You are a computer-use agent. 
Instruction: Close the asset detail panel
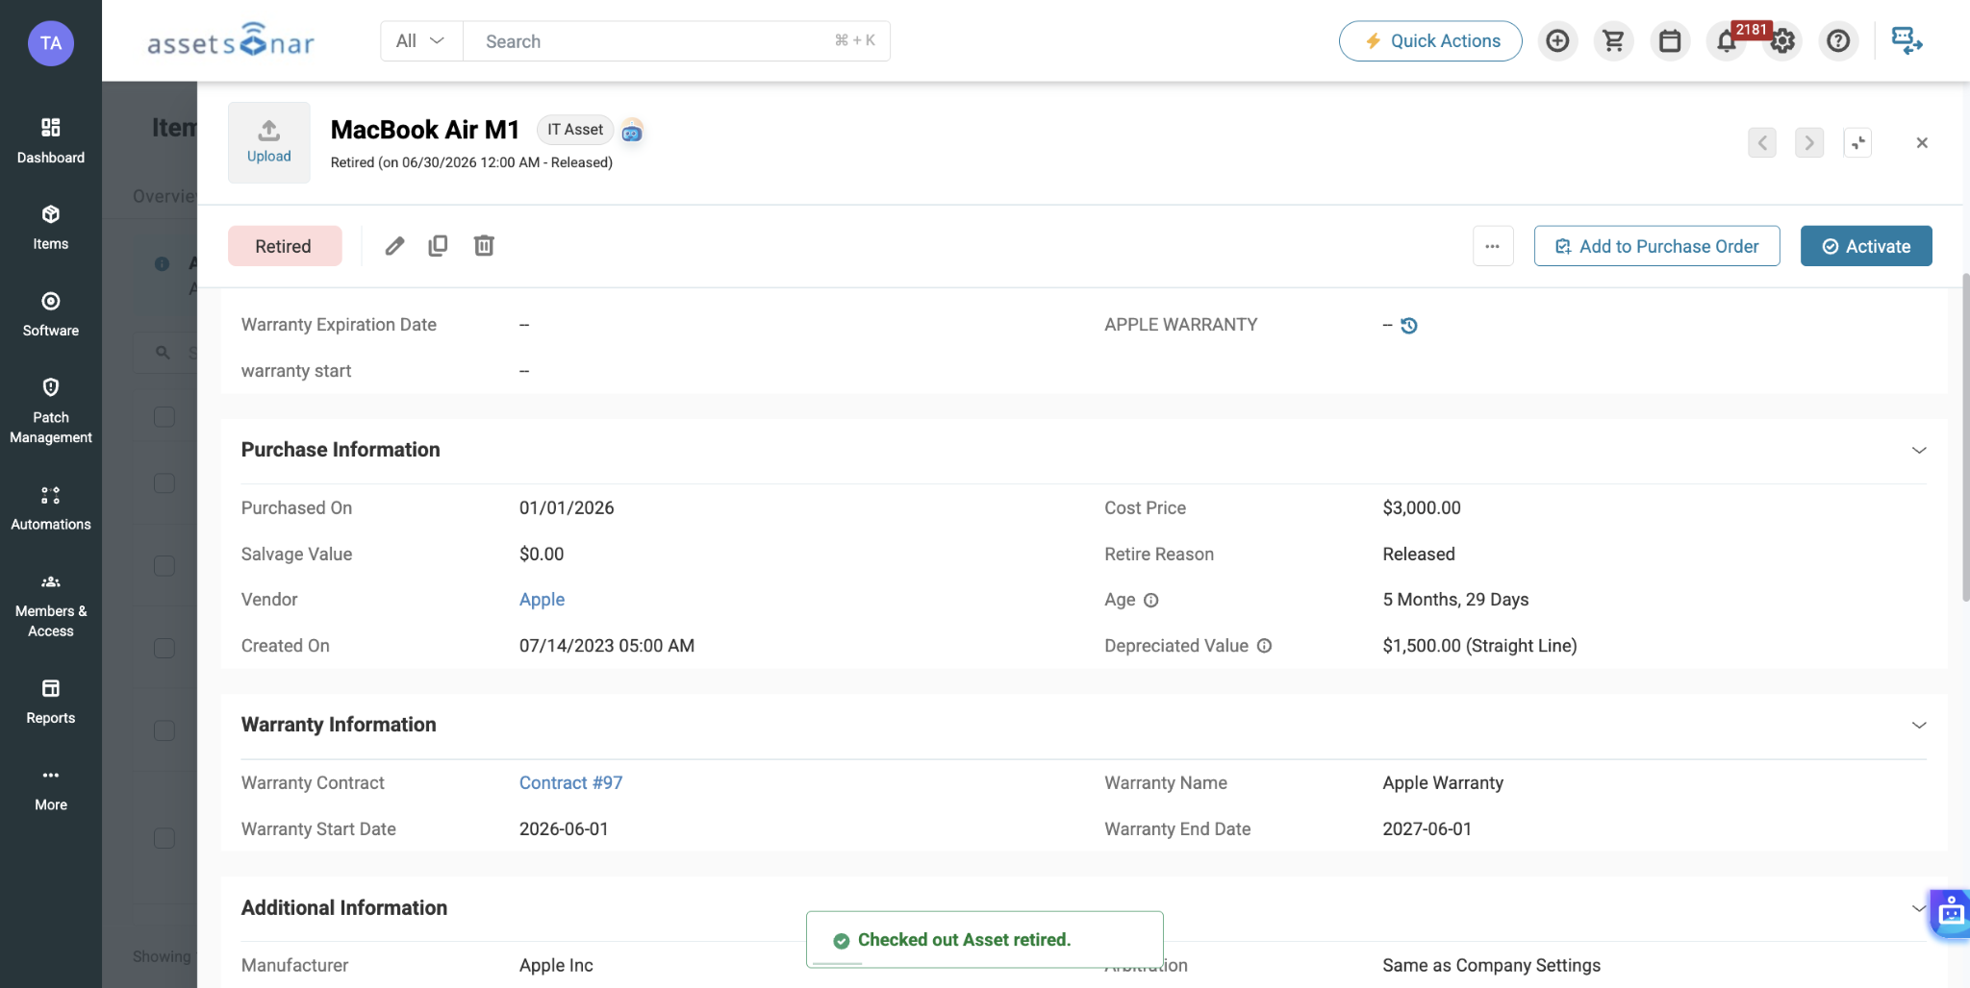[1922, 143]
